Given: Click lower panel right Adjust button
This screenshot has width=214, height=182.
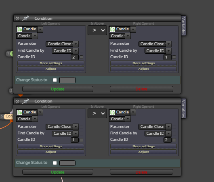Looking at the screenshot, I should tap(144, 152).
